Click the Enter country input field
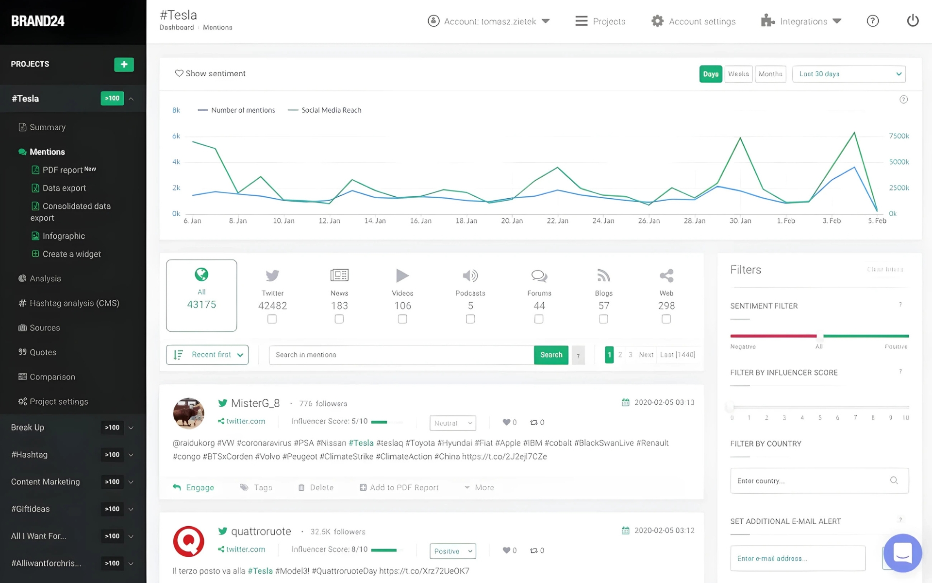Image resolution: width=932 pixels, height=583 pixels. [819, 480]
